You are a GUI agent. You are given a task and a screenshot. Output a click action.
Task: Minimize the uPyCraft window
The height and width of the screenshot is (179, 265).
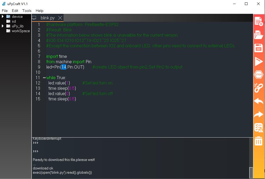234,4
